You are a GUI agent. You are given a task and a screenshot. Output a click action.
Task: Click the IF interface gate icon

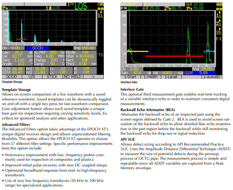click(219, 33)
